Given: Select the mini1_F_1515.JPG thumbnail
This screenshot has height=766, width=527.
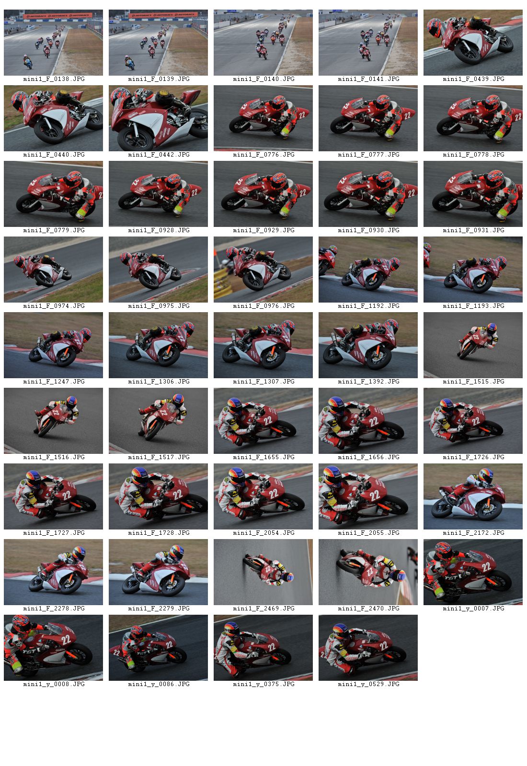Looking at the screenshot, I should [473, 345].
